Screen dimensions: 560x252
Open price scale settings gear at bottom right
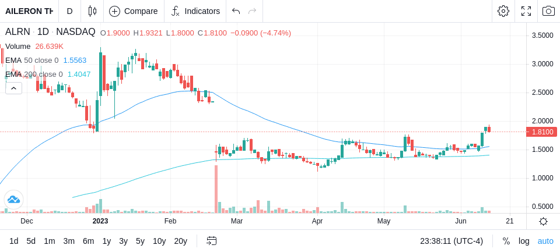coord(543,221)
